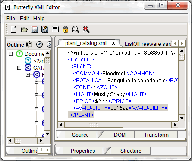Collapse the CATALOG tree node
192x161 pixels.
pyautogui.click(x=19, y=68)
